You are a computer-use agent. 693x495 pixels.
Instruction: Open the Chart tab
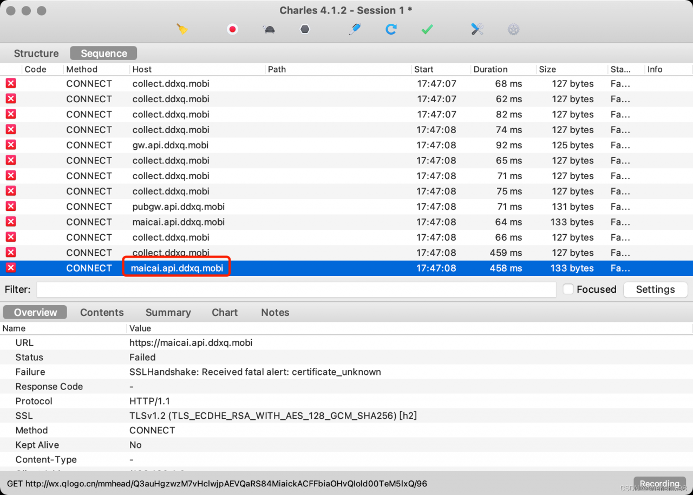(x=225, y=312)
